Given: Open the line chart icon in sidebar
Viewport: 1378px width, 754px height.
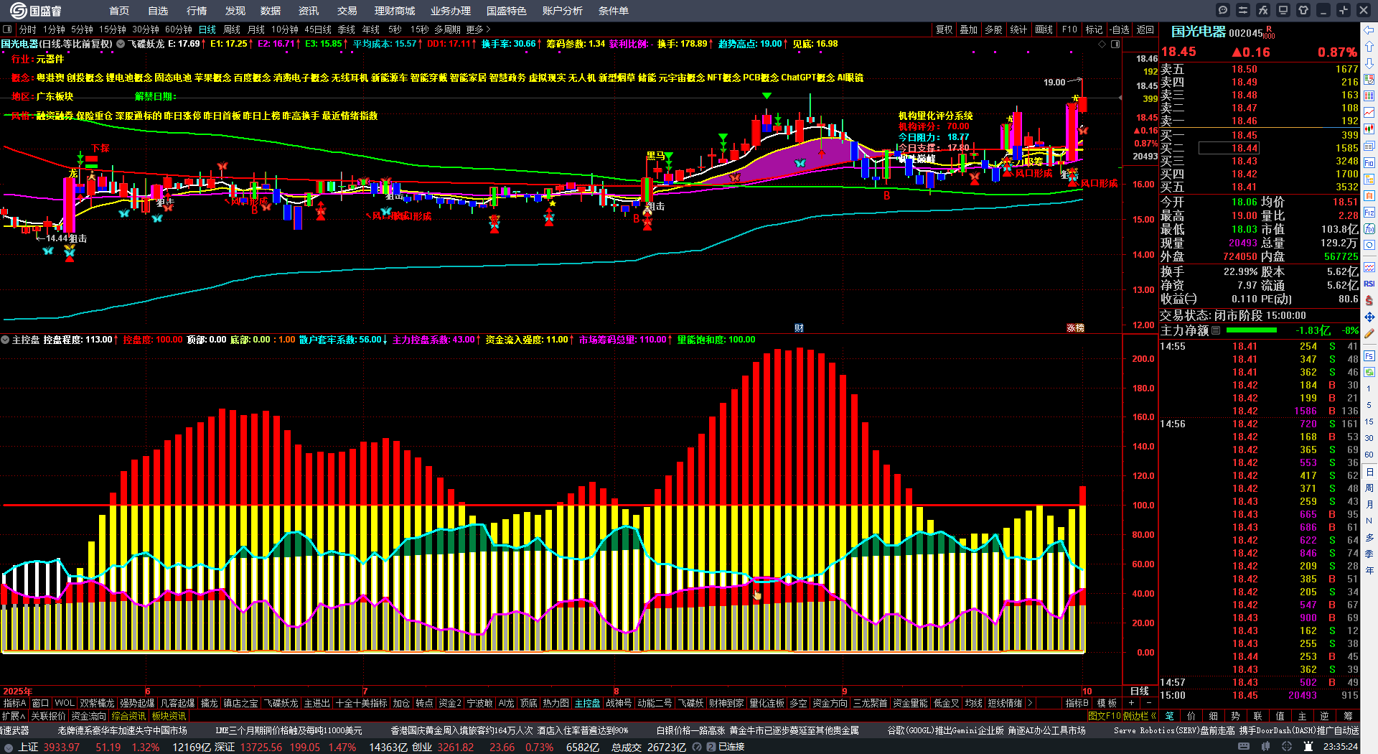Looking at the screenshot, I should pos(1369,112).
